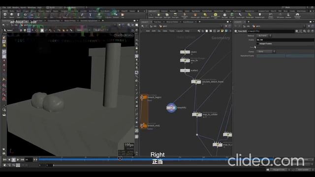This screenshot has height=177, width=315.
Task: Add Gamepad Camera from shelf
Action: (x=297, y=15)
